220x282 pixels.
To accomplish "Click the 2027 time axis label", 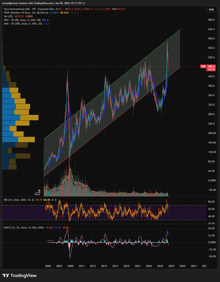I will click(x=171, y=266).
